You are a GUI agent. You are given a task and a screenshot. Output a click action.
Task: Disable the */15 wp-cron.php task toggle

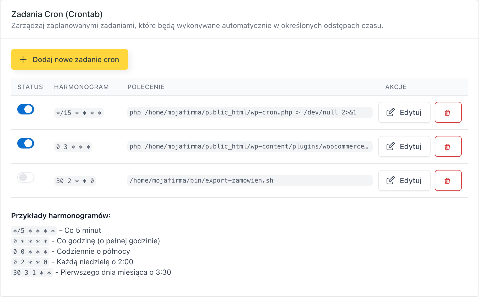click(26, 109)
